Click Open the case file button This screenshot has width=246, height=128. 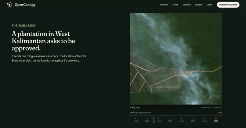coord(228,5)
